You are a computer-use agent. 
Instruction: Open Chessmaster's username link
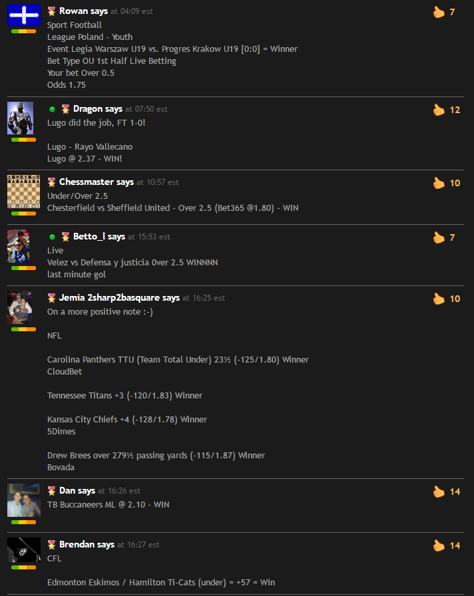pos(87,182)
